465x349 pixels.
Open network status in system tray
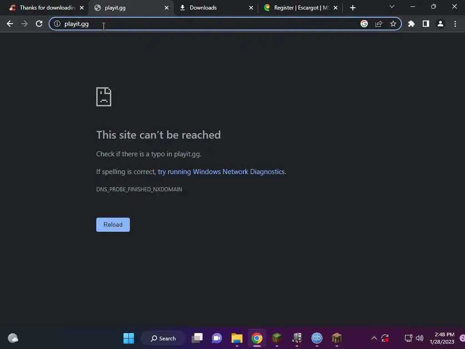point(408,338)
